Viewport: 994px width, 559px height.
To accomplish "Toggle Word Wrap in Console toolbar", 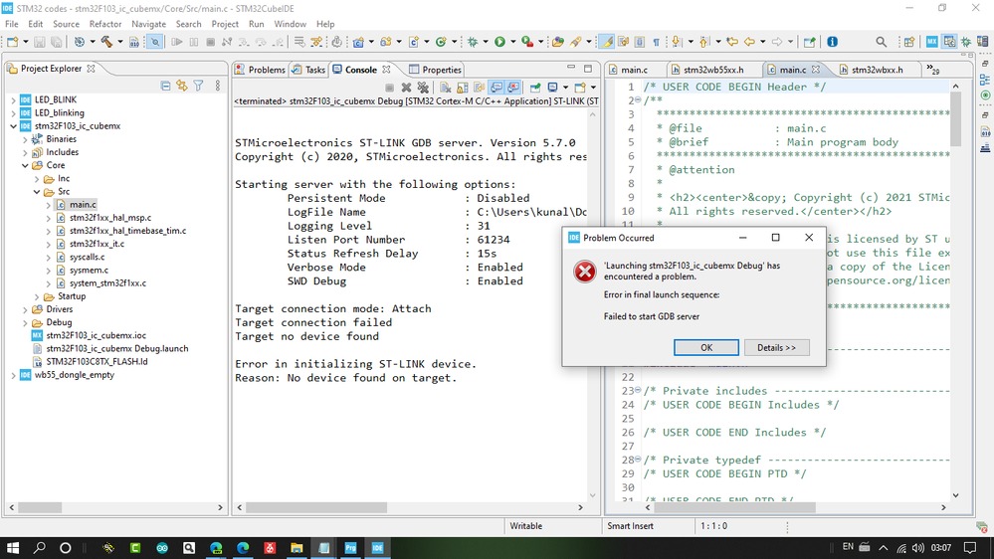I will coord(480,88).
